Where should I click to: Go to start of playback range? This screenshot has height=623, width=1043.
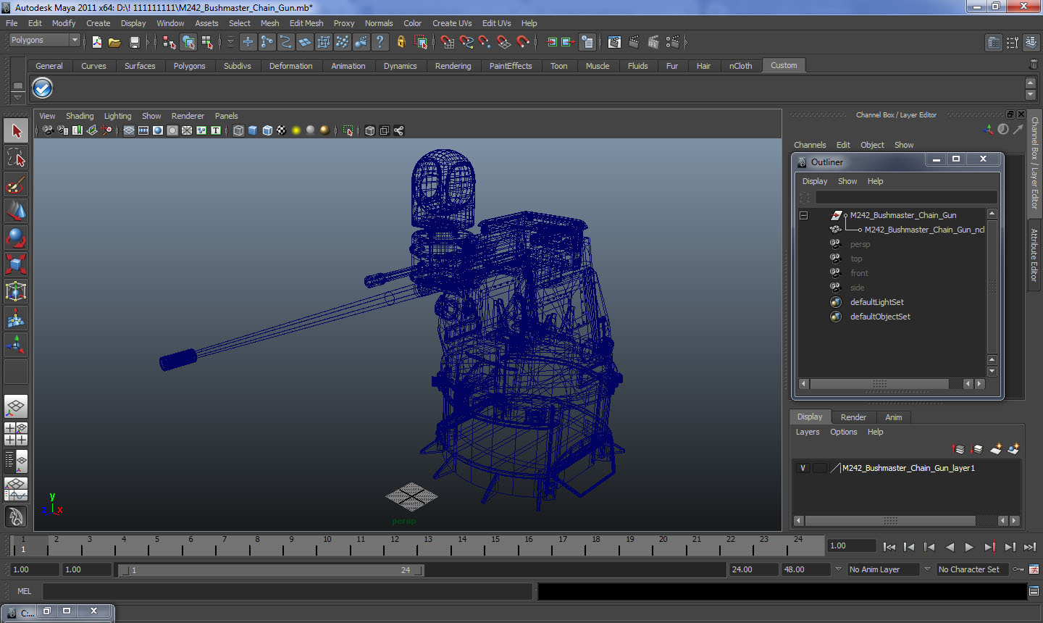pyautogui.click(x=889, y=548)
